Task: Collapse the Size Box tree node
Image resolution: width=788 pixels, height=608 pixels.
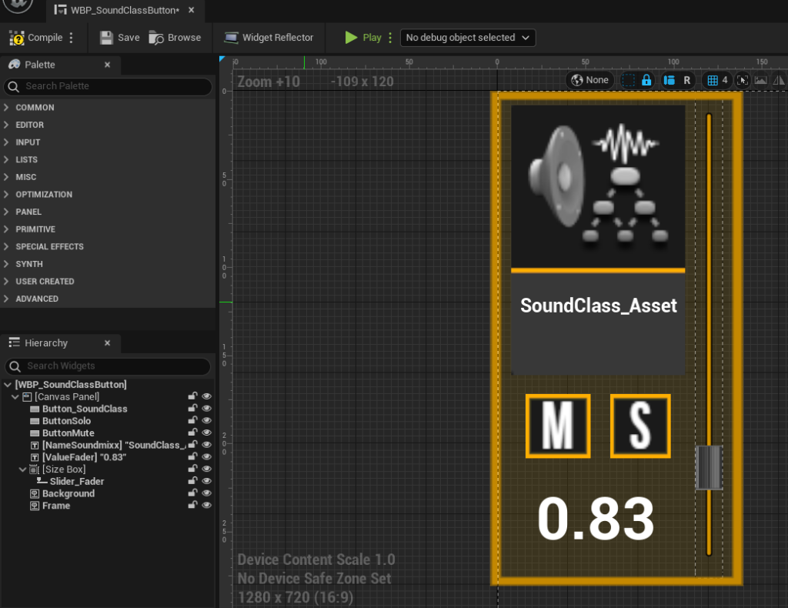Action: pos(22,469)
